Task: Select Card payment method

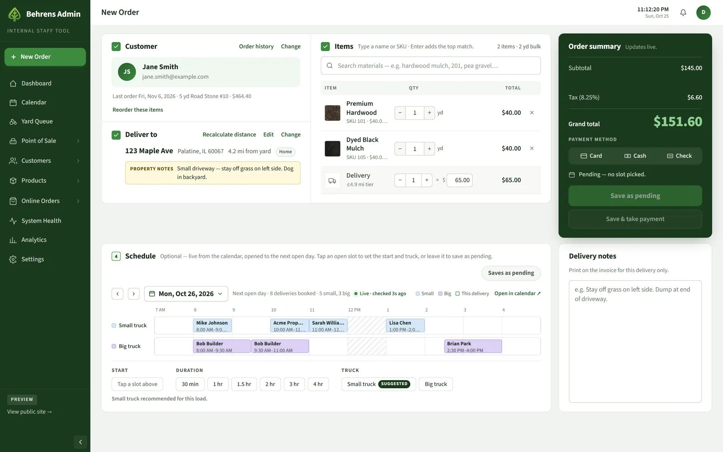Action: click(591, 156)
